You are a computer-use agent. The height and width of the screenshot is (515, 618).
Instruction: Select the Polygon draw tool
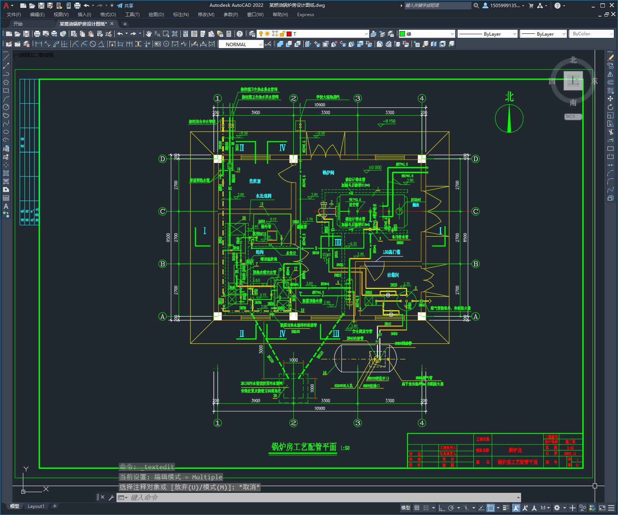coord(6,82)
